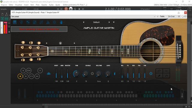Screen dimensions: 192x108
Task: Open the amp cabinet panel icon
Action: [x=35, y=22]
